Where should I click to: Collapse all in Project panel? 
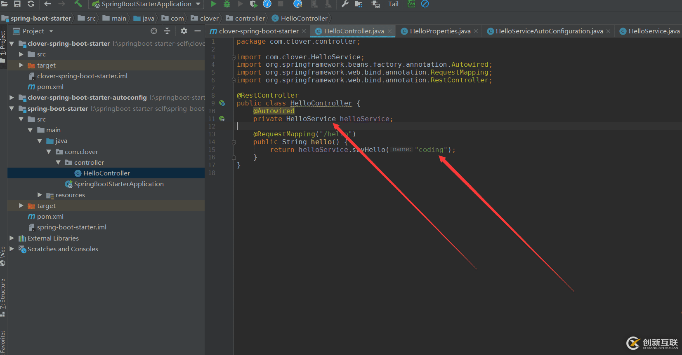[x=167, y=31]
